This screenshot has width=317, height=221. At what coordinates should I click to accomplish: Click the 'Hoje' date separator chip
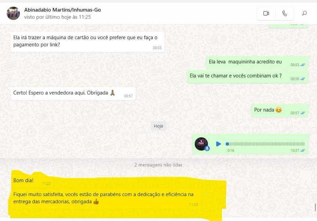(158, 126)
